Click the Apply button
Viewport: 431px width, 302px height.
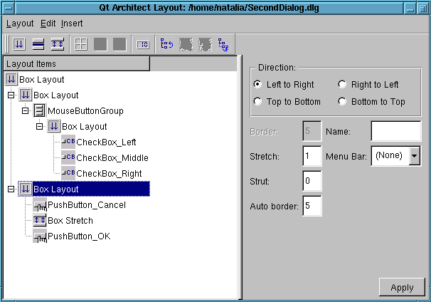402,288
